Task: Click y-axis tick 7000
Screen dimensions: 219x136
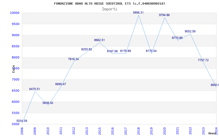Action: pyautogui.click(x=16, y=80)
